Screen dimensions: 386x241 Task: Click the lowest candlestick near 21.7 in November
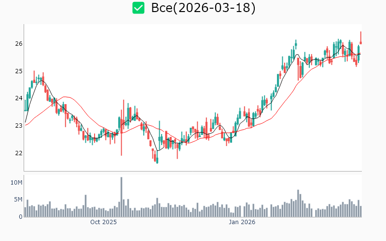(x=157, y=160)
